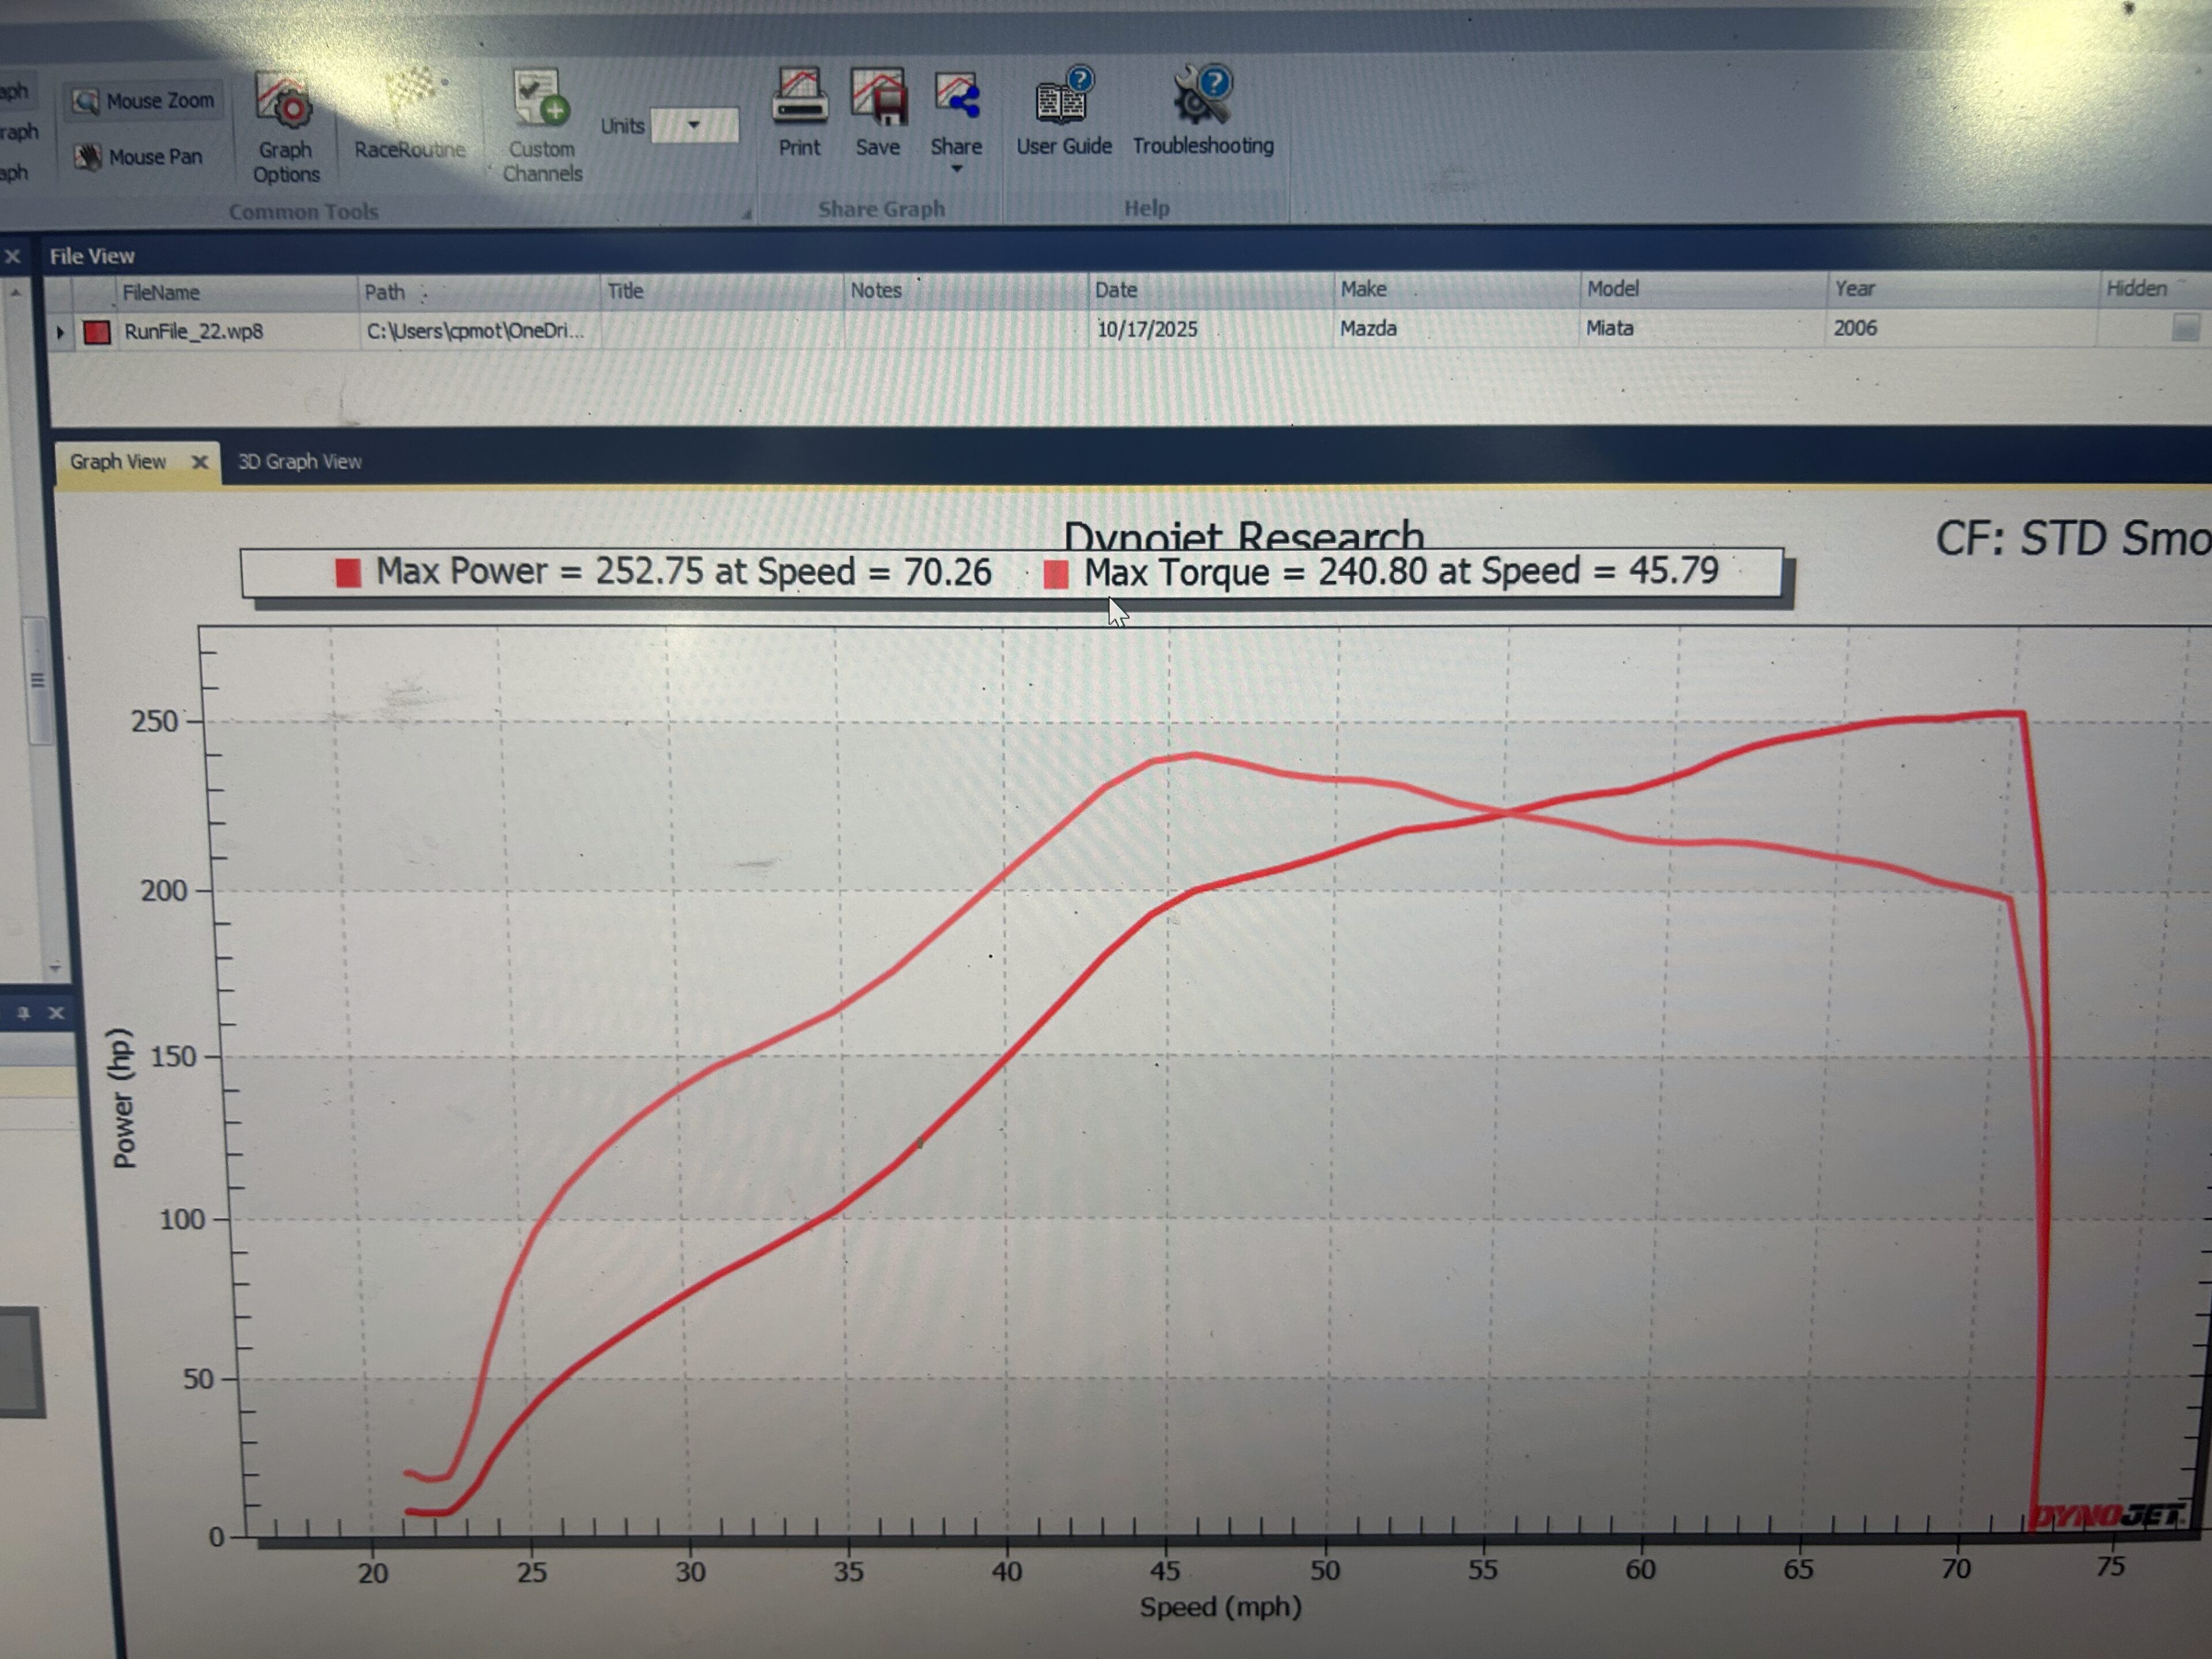Open the User Guide
The height and width of the screenshot is (1659, 2212).
[1063, 112]
